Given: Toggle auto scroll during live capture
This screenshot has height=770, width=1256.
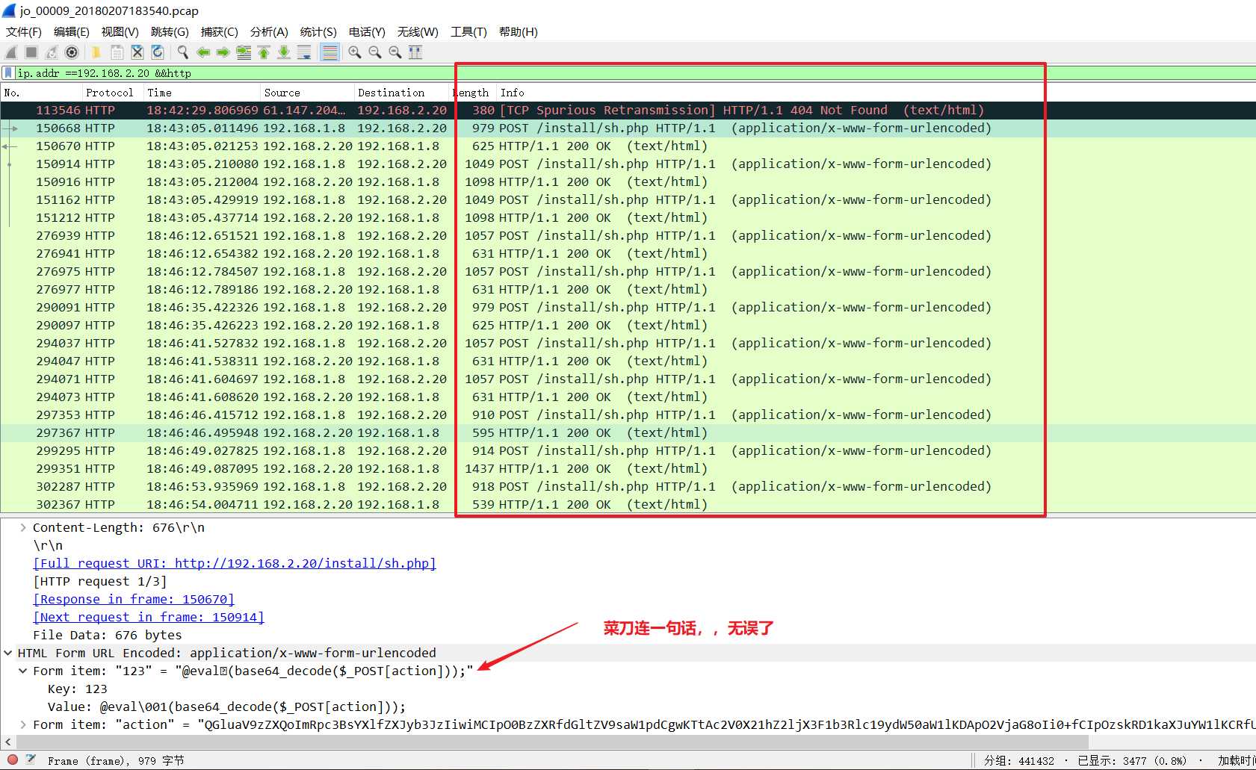Looking at the screenshot, I should point(304,52).
